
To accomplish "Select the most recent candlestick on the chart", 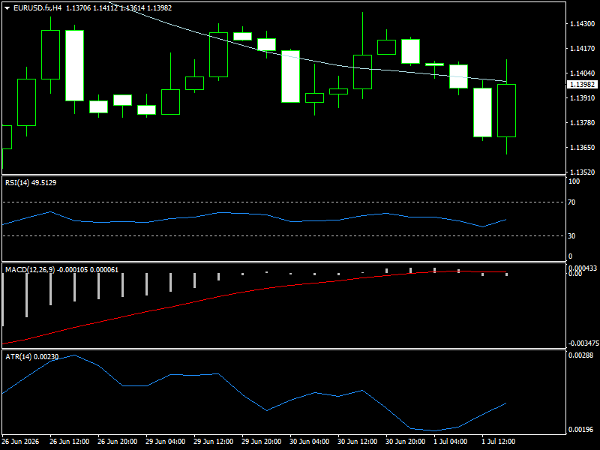I will (507, 110).
